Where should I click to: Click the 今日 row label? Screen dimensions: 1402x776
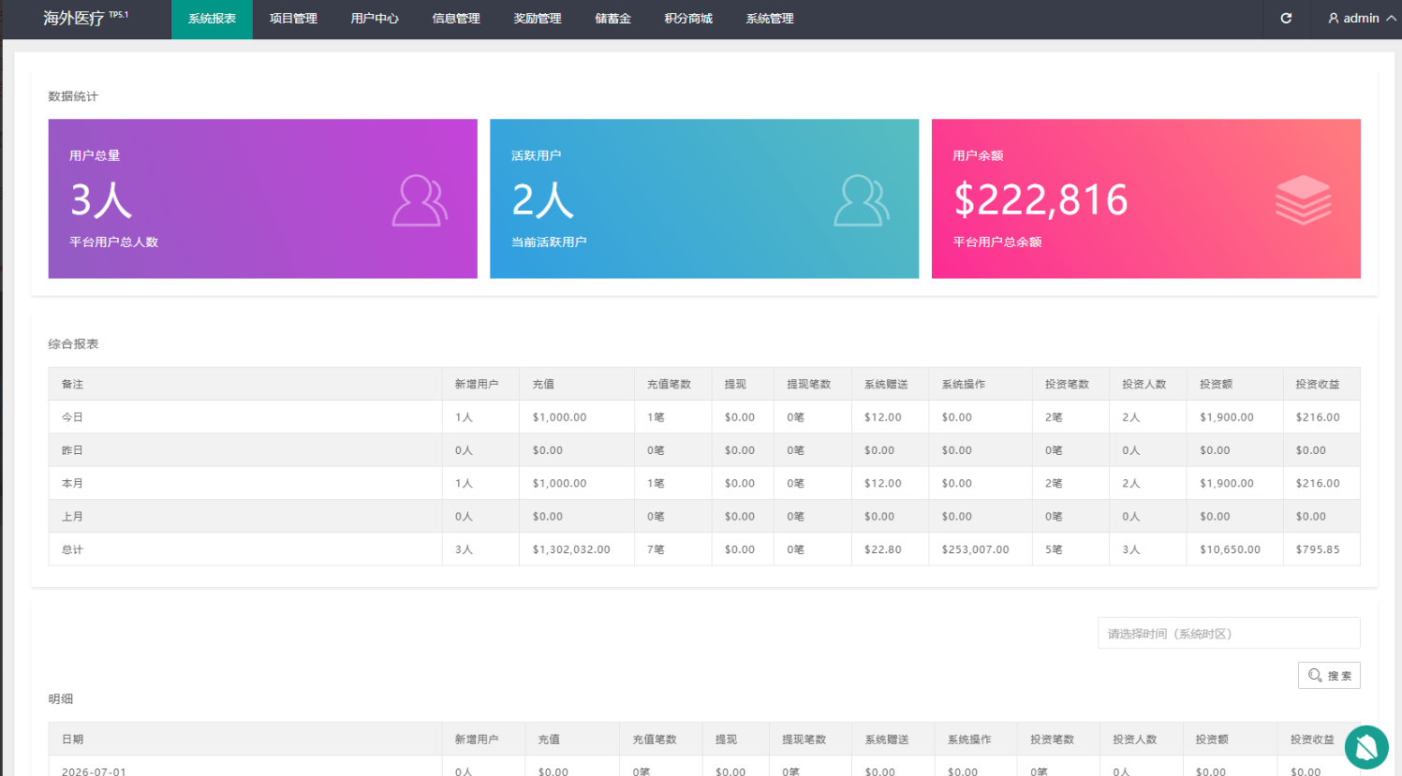(72, 417)
